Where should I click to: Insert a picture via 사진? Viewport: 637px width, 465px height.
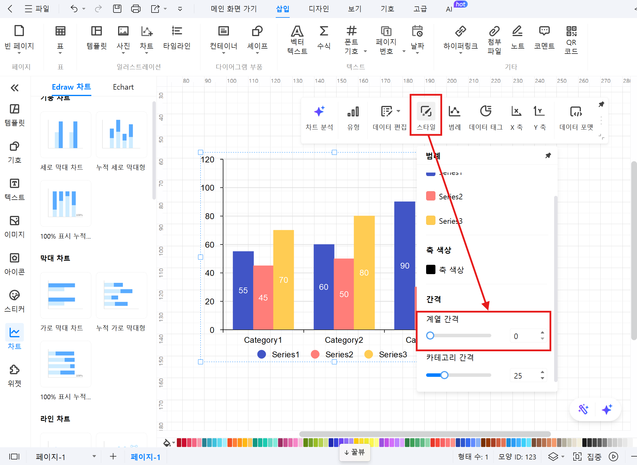pyautogui.click(x=123, y=39)
